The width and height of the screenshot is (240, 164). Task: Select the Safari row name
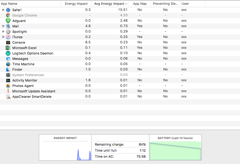(x=17, y=10)
